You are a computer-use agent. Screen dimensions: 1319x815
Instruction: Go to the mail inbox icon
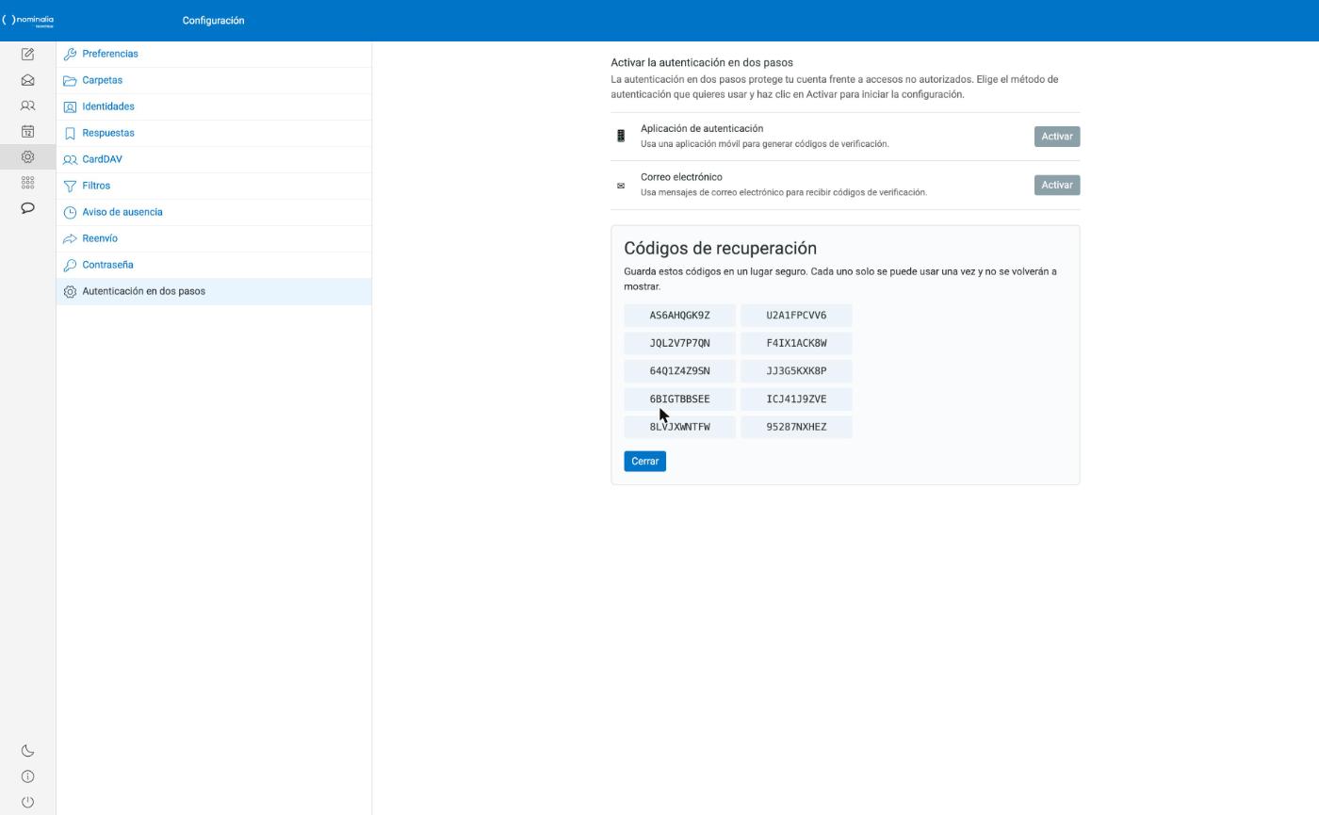(x=27, y=80)
